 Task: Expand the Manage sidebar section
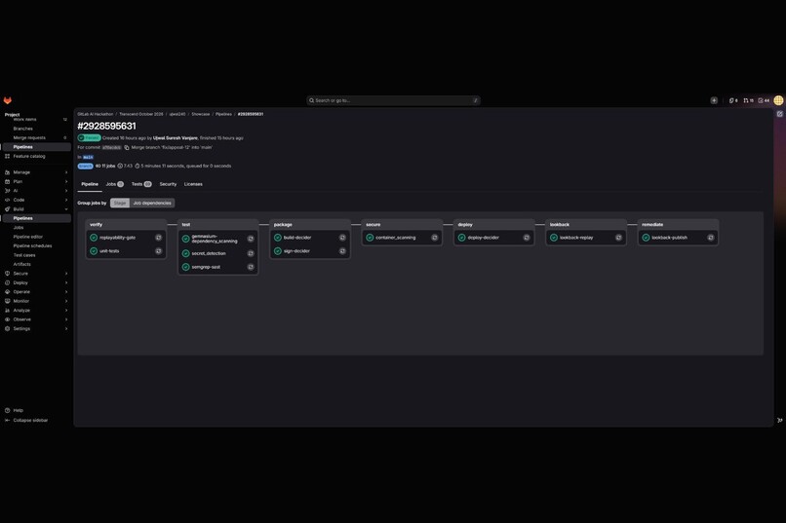click(x=35, y=172)
